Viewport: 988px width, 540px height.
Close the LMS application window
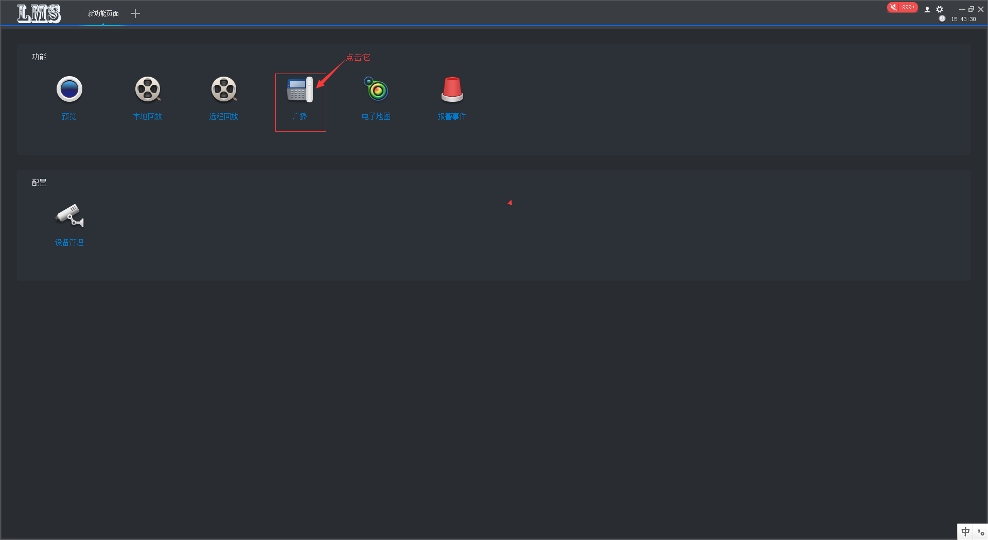pos(981,9)
